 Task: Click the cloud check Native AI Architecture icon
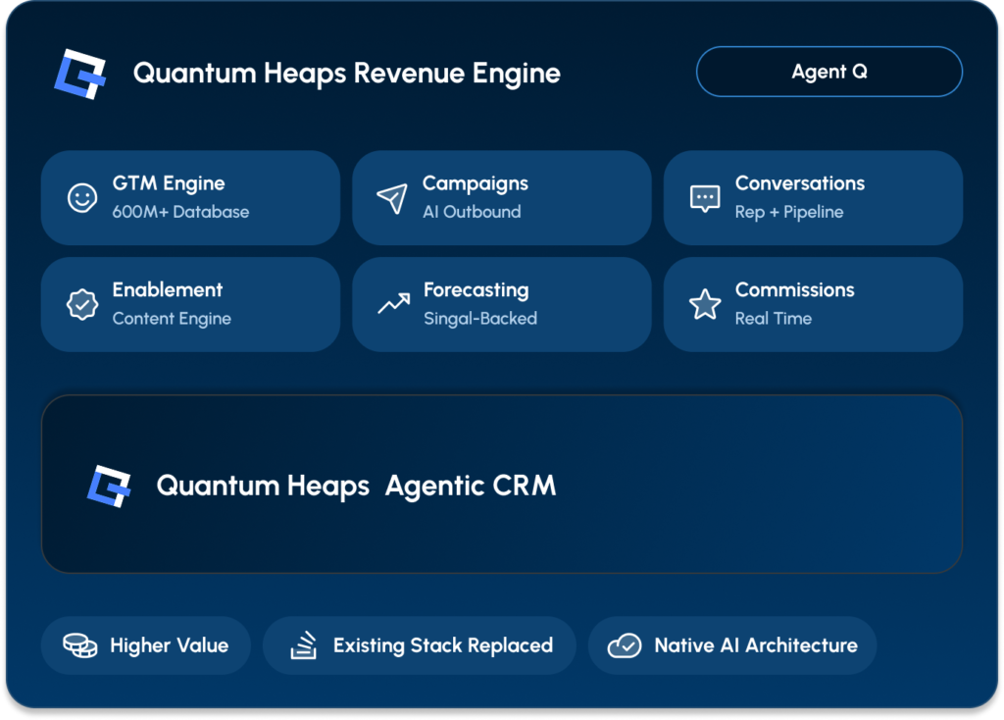coord(625,645)
